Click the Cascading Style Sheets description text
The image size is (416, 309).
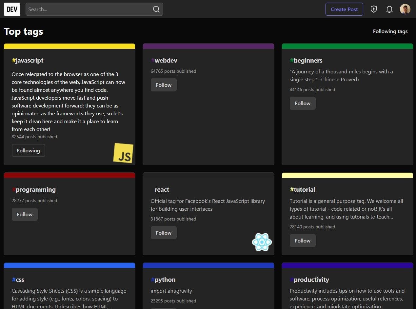[x=69, y=299]
